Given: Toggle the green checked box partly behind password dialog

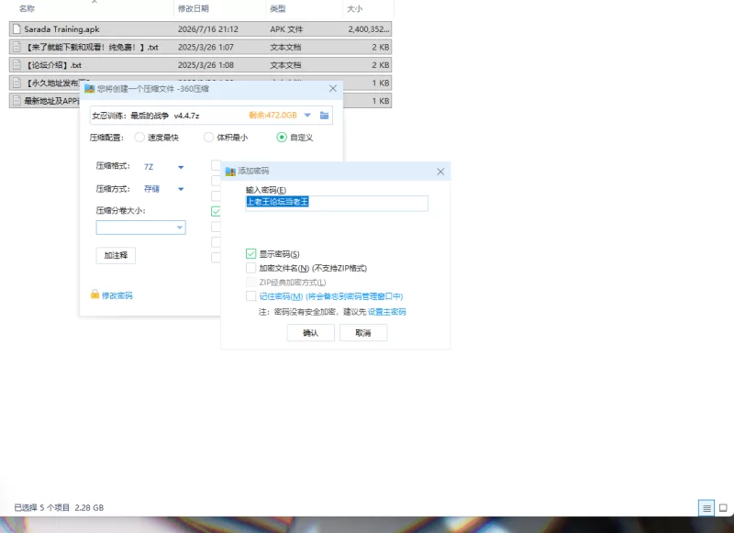Looking at the screenshot, I should [x=216, y=212].
